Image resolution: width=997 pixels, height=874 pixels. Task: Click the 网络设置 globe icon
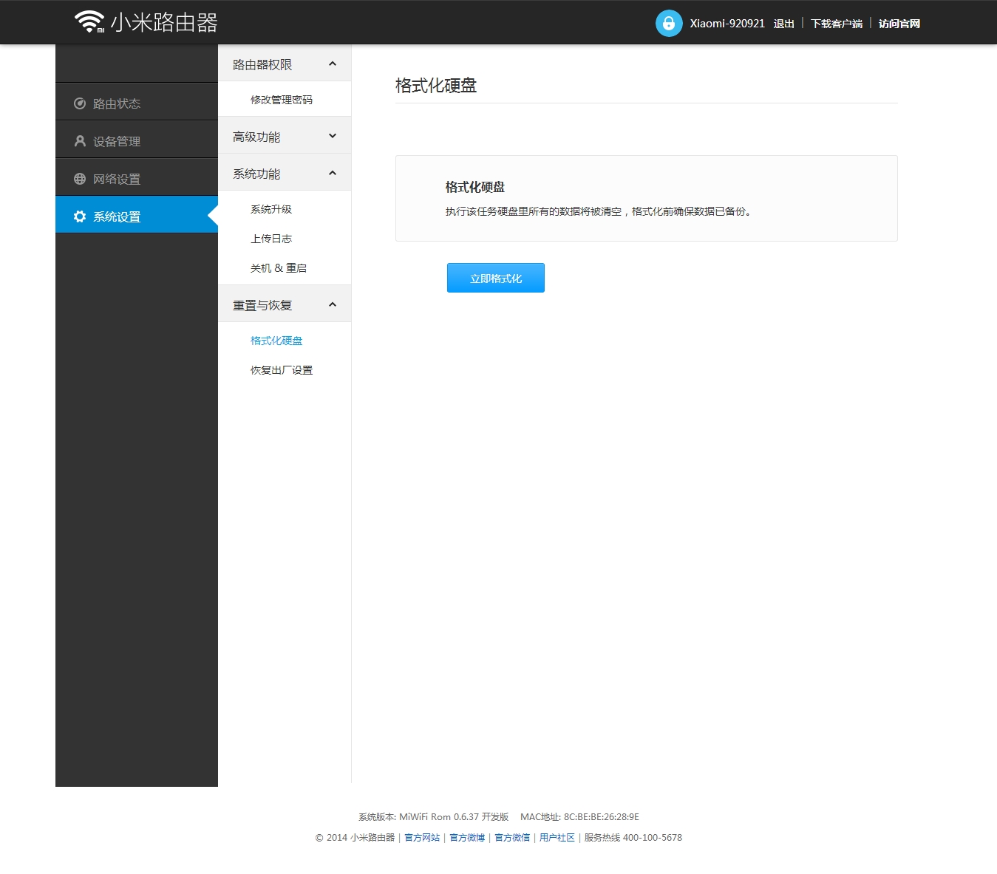pyautogui.click(x=79, y=177)
